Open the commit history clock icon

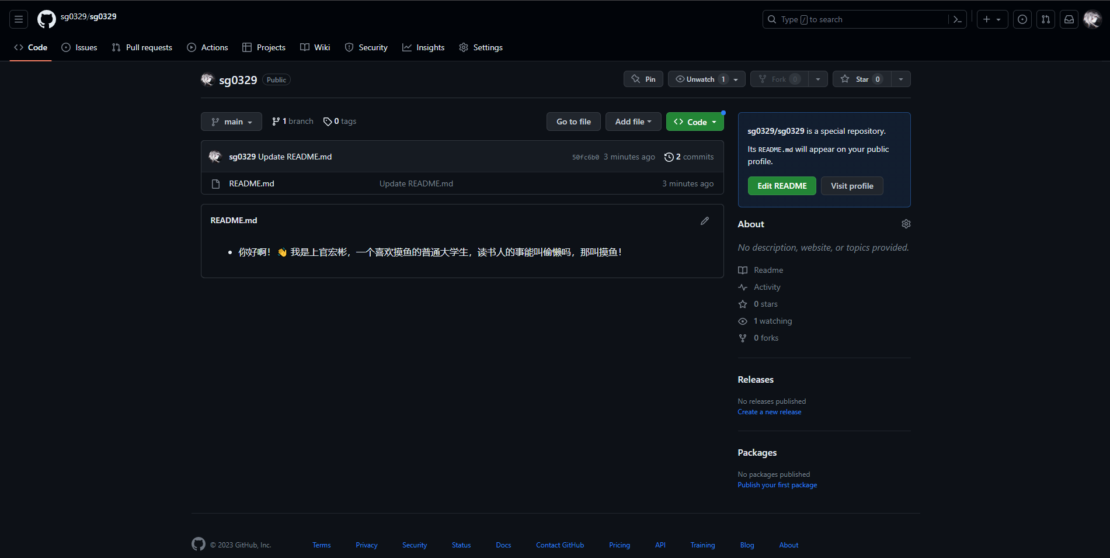coord(669,157)
